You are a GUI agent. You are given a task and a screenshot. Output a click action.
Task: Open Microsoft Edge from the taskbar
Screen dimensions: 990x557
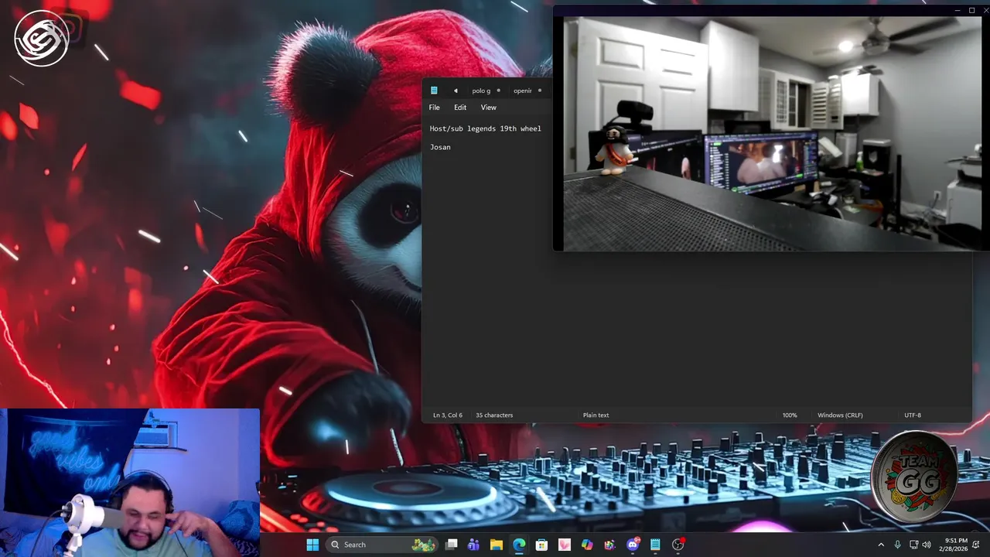(x=519, y=545)
